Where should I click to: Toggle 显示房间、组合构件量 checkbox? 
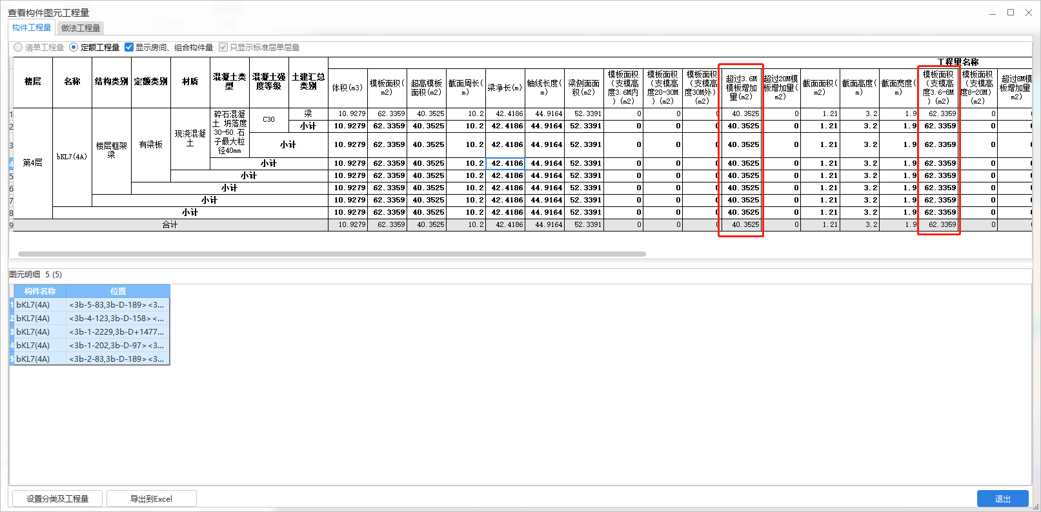pyautogui.click(x=168, y=48)
